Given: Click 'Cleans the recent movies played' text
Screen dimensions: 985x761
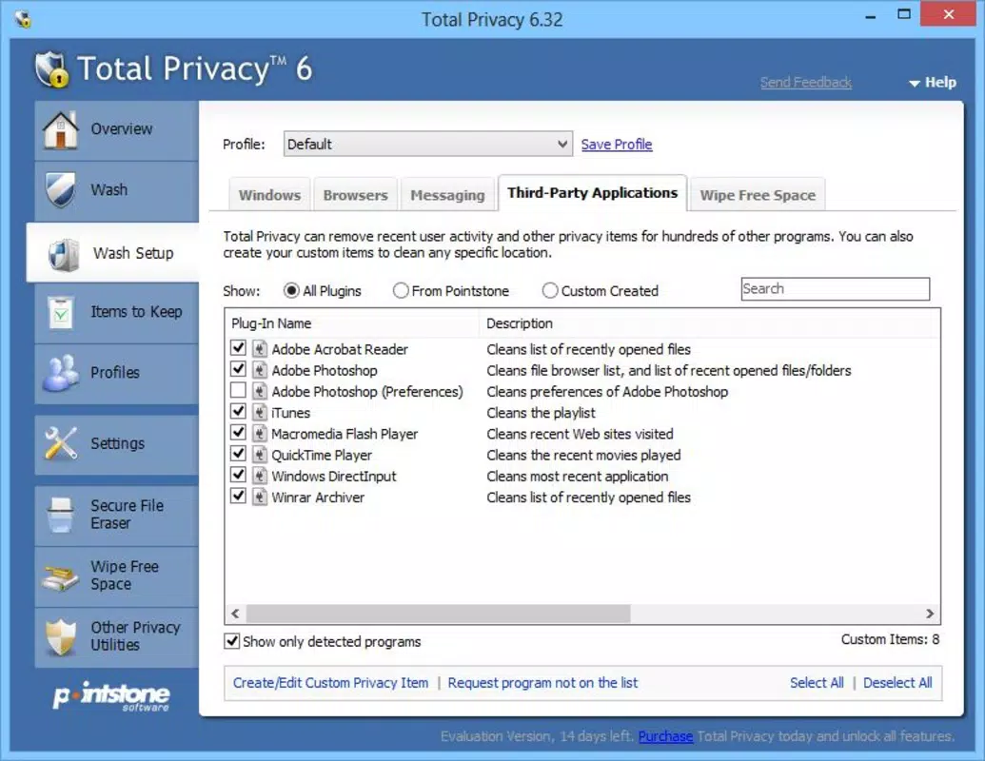Looking at the screenshot, I should (x=583, y=455).
